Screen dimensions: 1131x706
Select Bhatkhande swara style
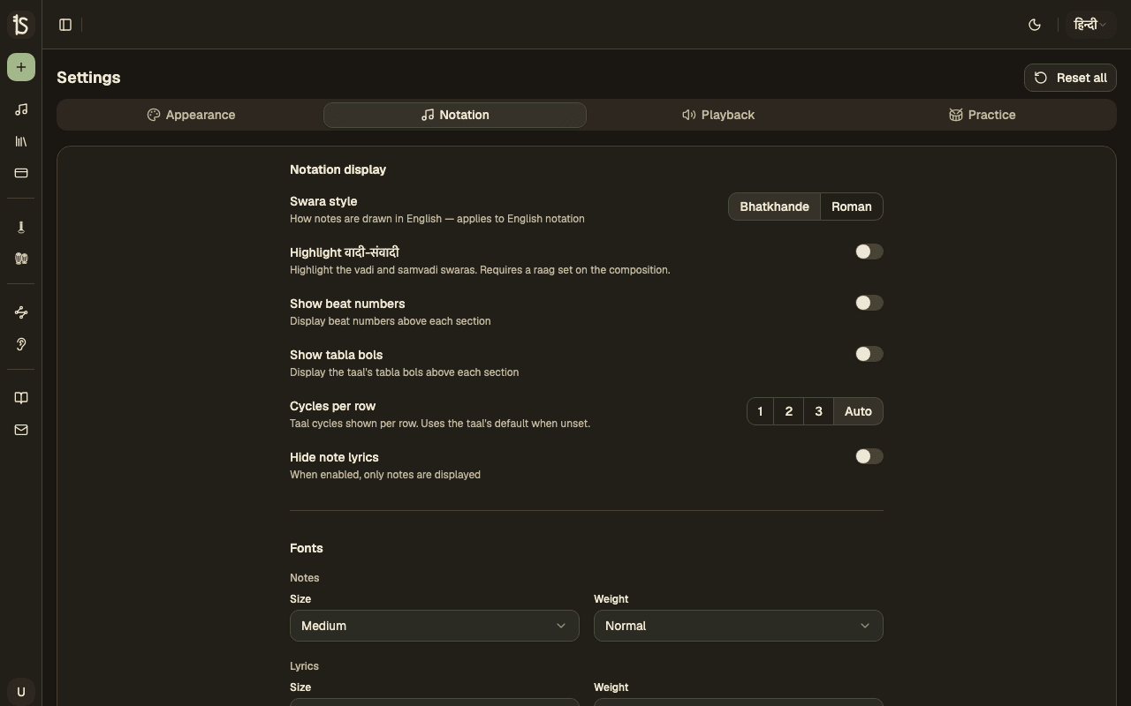tap(774, 207)
